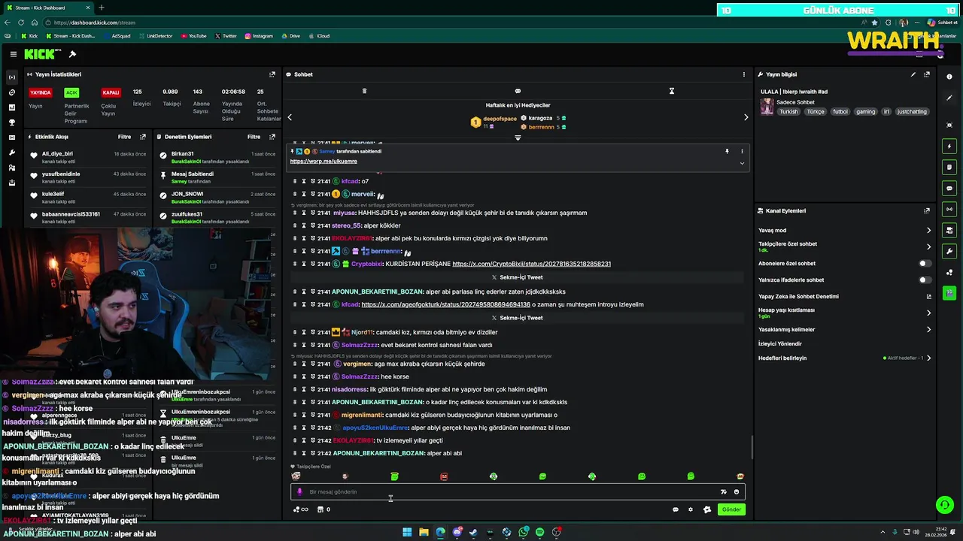Open chat settings gear icon
963x541 pixels.
[691, 509]
